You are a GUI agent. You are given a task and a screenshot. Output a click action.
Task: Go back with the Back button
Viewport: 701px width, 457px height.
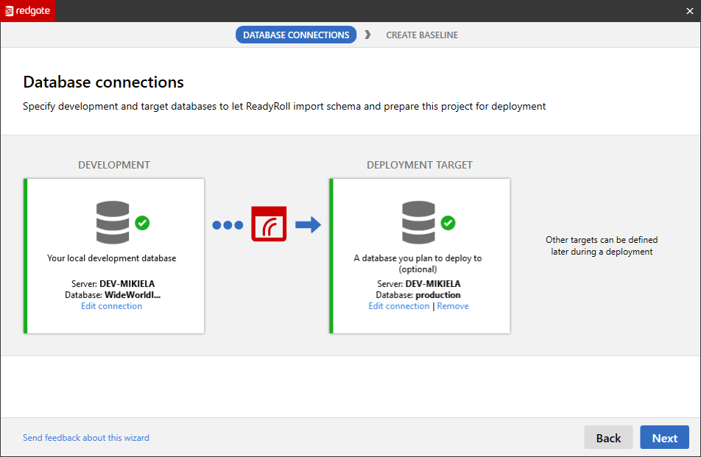(608, 438)
